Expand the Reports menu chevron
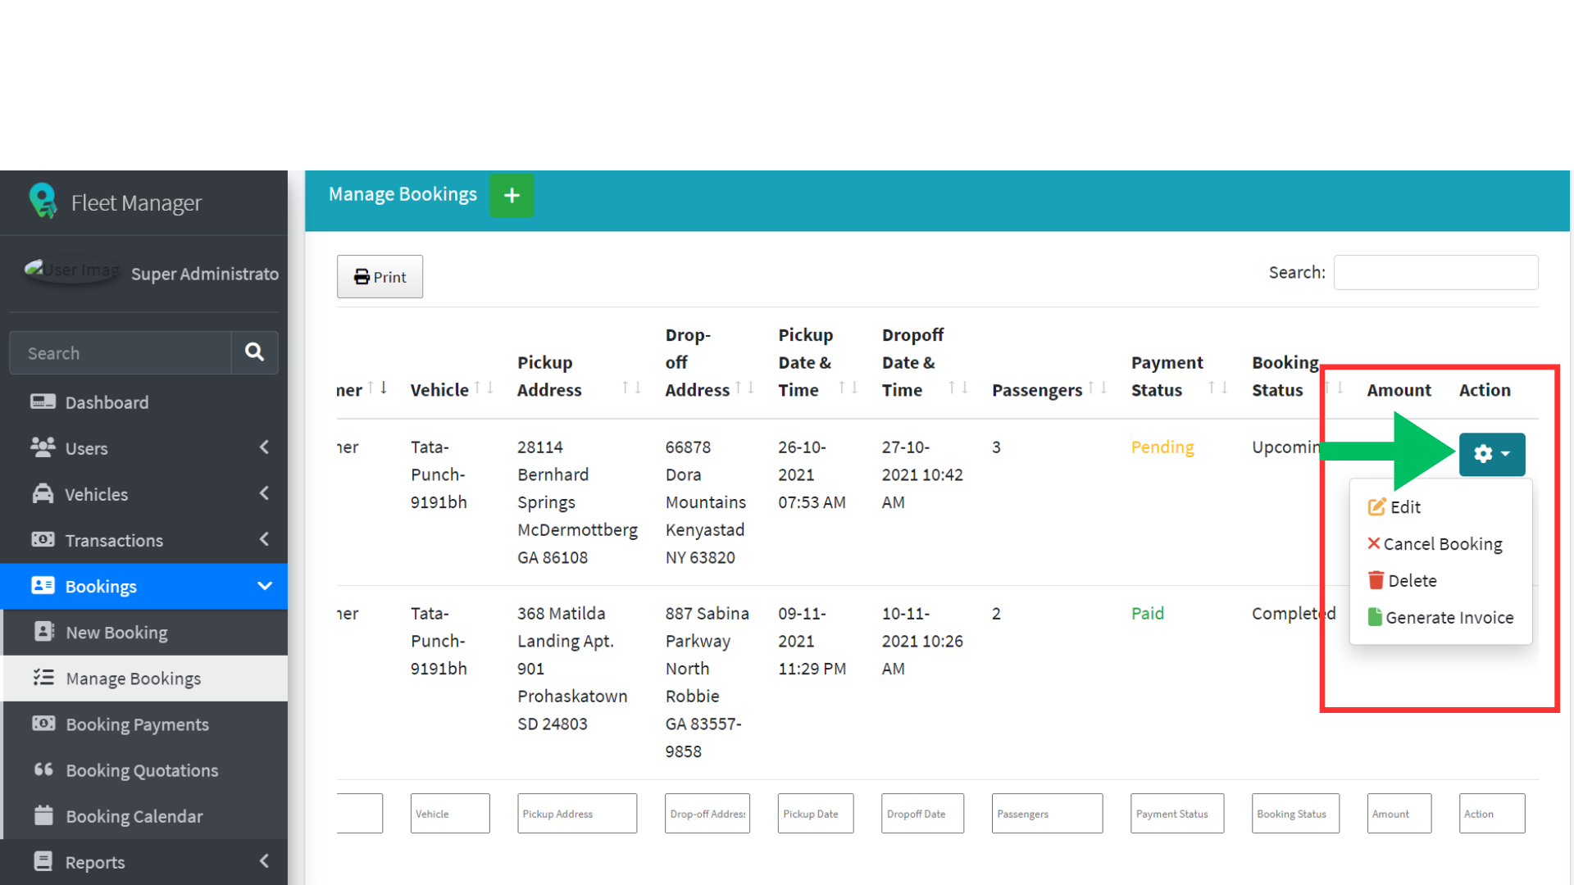Screen dimensions: 1574x885 (x=264, y=861)
